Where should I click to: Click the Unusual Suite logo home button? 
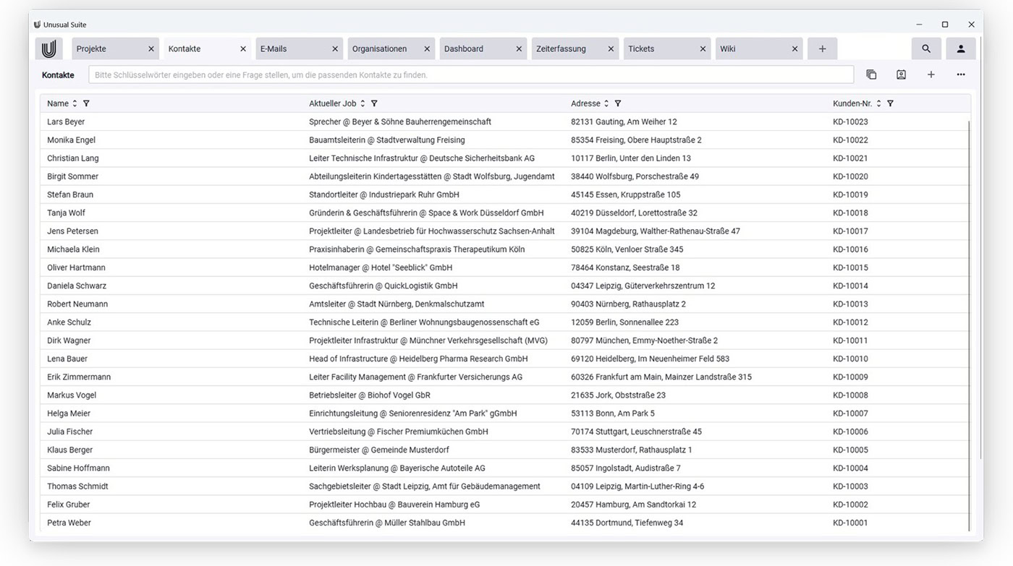(48, 49)
